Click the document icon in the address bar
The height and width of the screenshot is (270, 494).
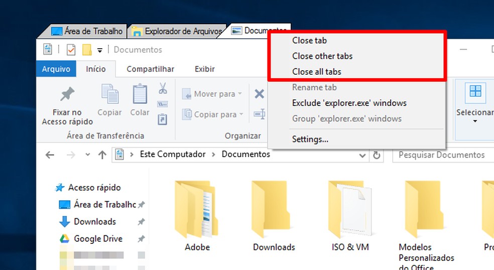[x=119, y=155]
